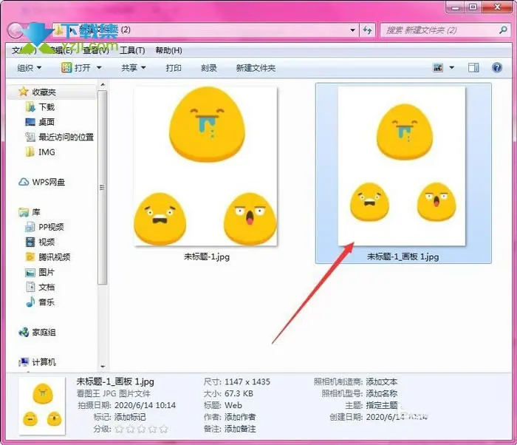This screenshot has width=517, height=445.
Task: Select 收藏夹 in the navigation pane
Action: (44, 92)
